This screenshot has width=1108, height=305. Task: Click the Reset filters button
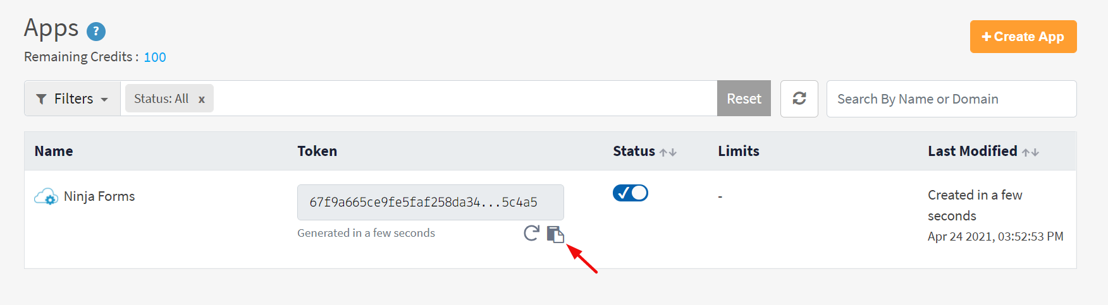tap(744, 99)
